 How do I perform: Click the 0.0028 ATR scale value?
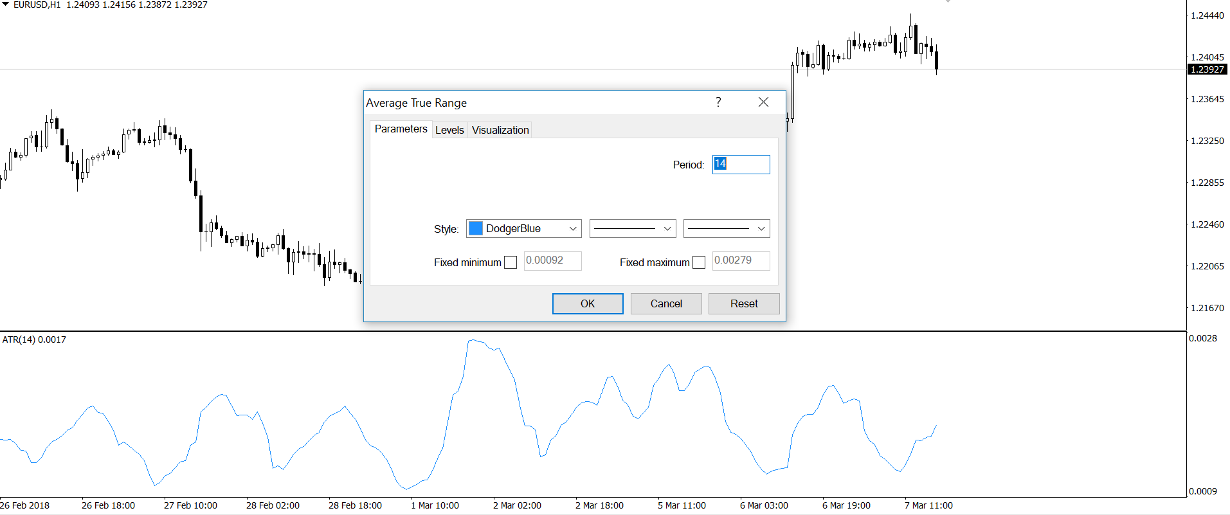(1202, 338)
